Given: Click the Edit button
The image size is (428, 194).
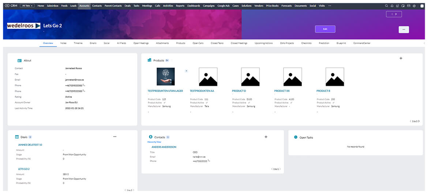Looking at the screenshot, I should (325, 29).
